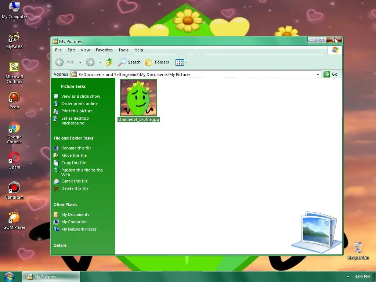Open the Views dropdown arrow

pyautogui.click(x=186, y=62)
